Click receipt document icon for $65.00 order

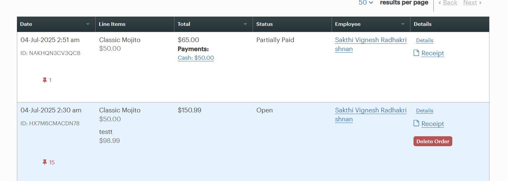click(x=416, y=53)
